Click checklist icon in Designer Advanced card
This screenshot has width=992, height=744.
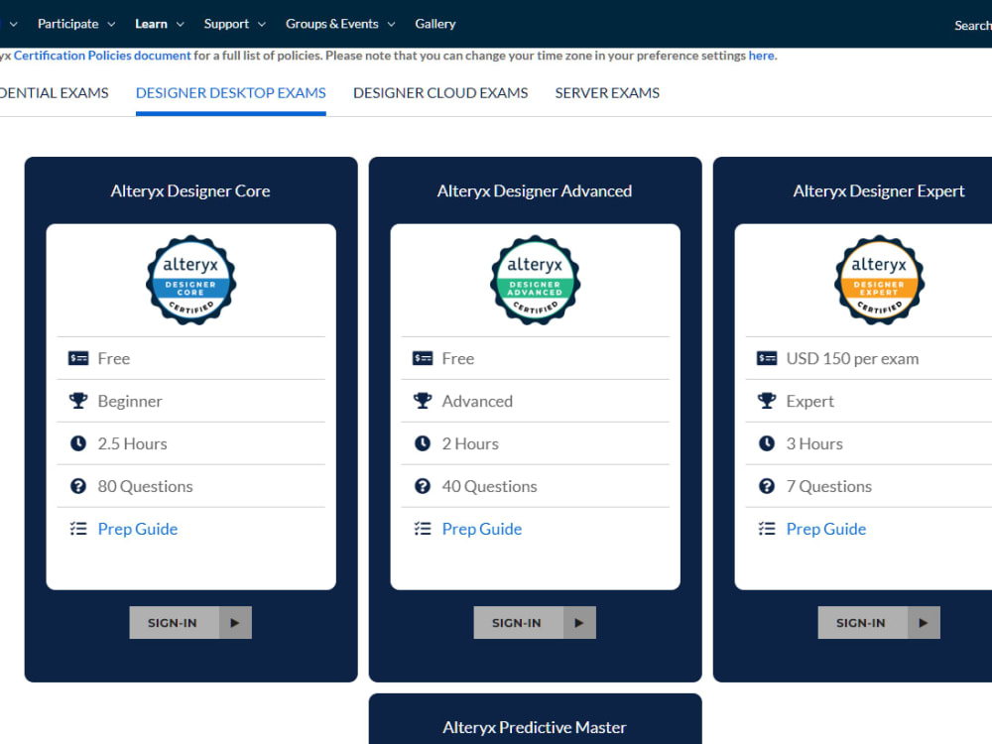click(423, 529)
